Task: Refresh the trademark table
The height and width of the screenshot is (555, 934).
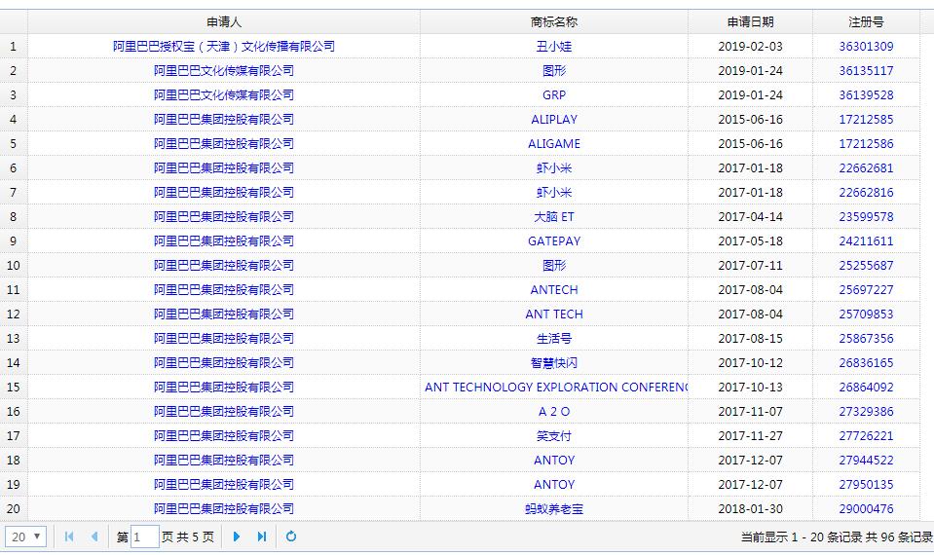Action: [290, 536]
